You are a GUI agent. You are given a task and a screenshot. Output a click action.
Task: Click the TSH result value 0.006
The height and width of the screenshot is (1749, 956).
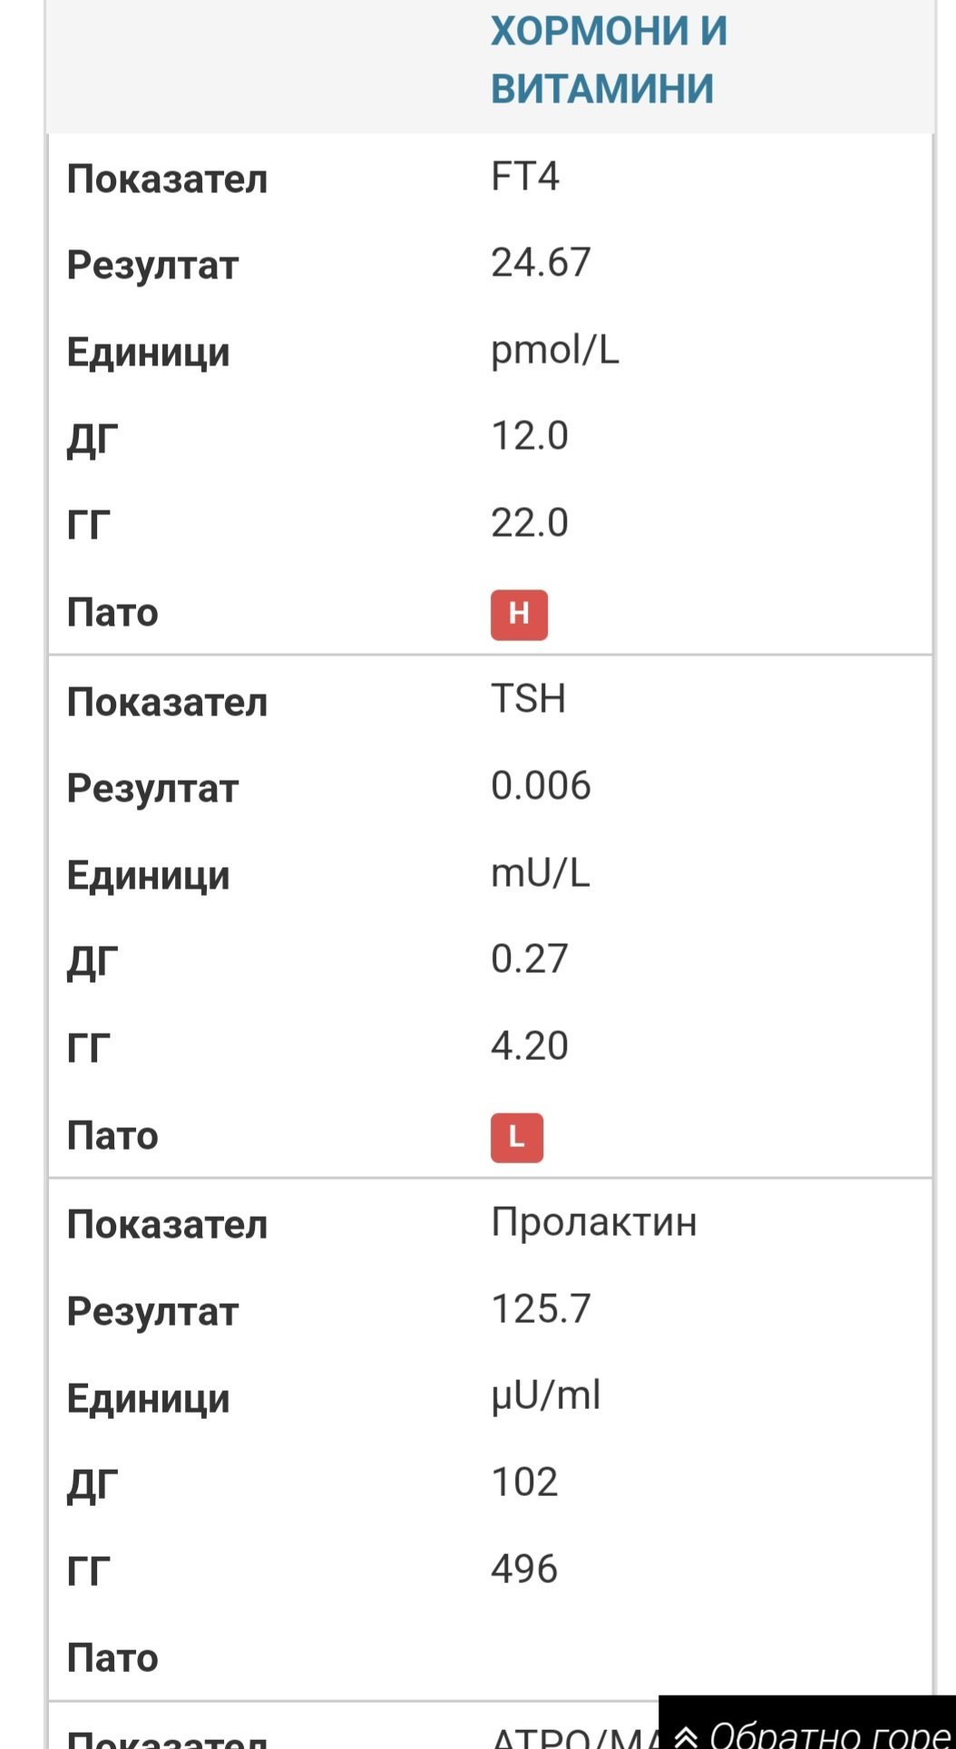(541, 786)
